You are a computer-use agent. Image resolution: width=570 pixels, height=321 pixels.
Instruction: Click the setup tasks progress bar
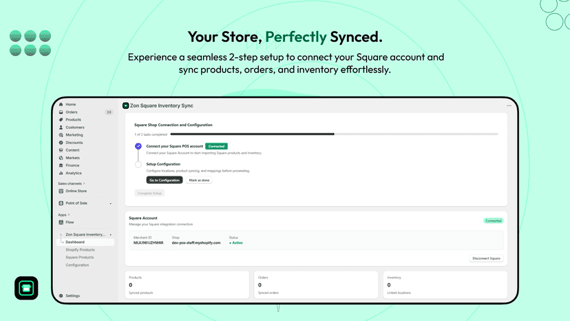[334, 134]
